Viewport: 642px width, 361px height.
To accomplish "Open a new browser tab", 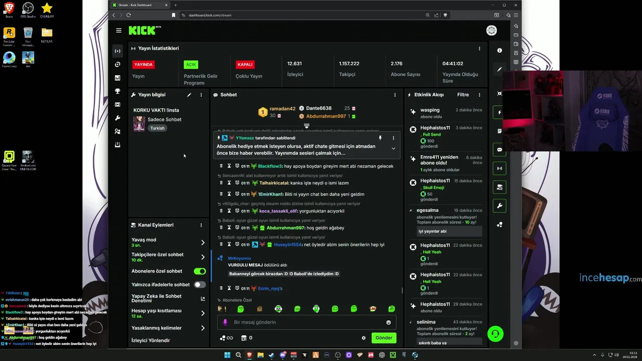I will pyautogui.click(x=176, y=5).
